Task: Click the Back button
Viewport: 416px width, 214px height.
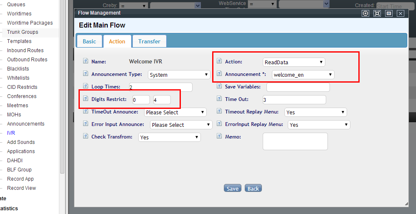Action: point(253,189)
